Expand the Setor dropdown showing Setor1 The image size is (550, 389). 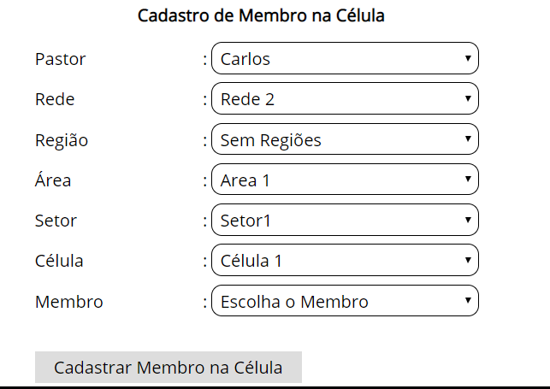(344, 221)
